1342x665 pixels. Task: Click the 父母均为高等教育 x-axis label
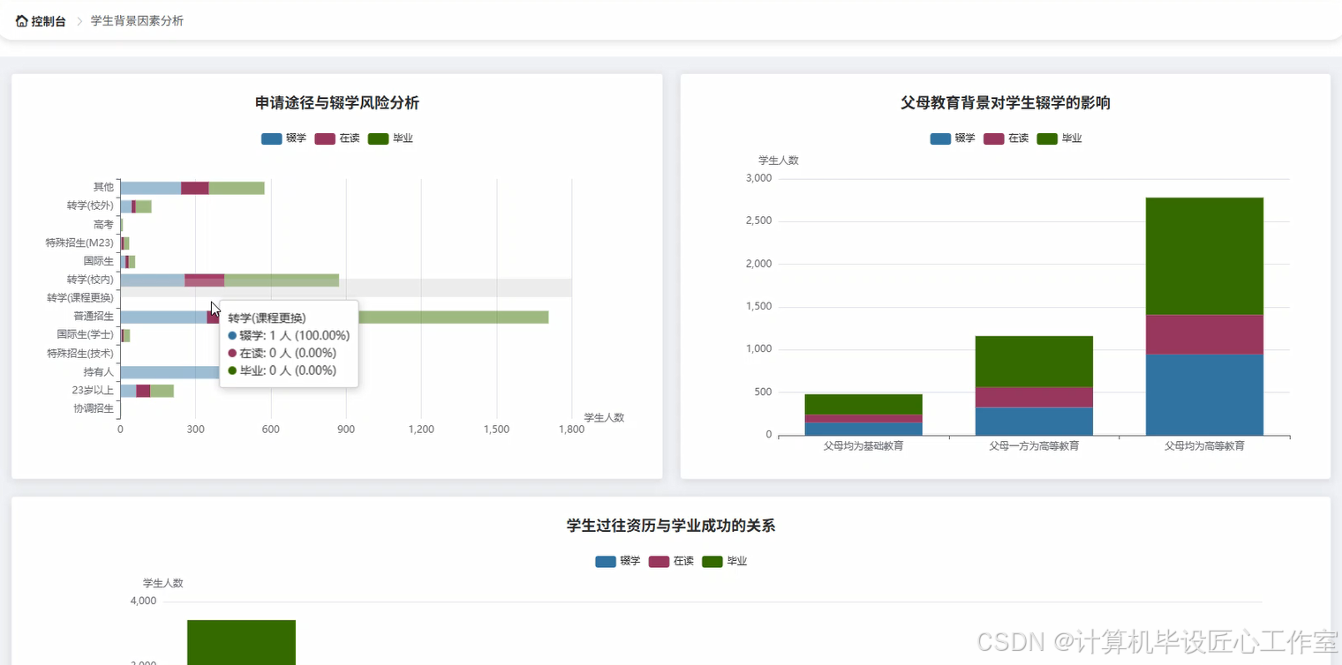coord(1204,446)
